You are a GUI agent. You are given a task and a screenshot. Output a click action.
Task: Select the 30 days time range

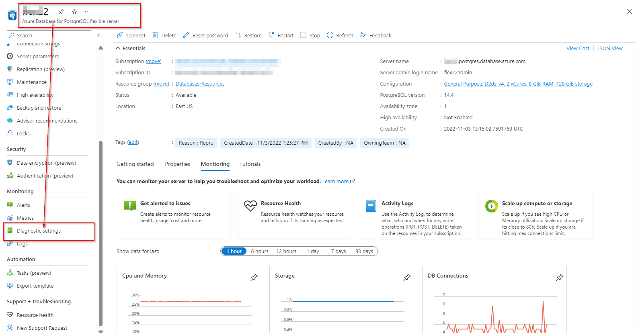pos(364,251)
